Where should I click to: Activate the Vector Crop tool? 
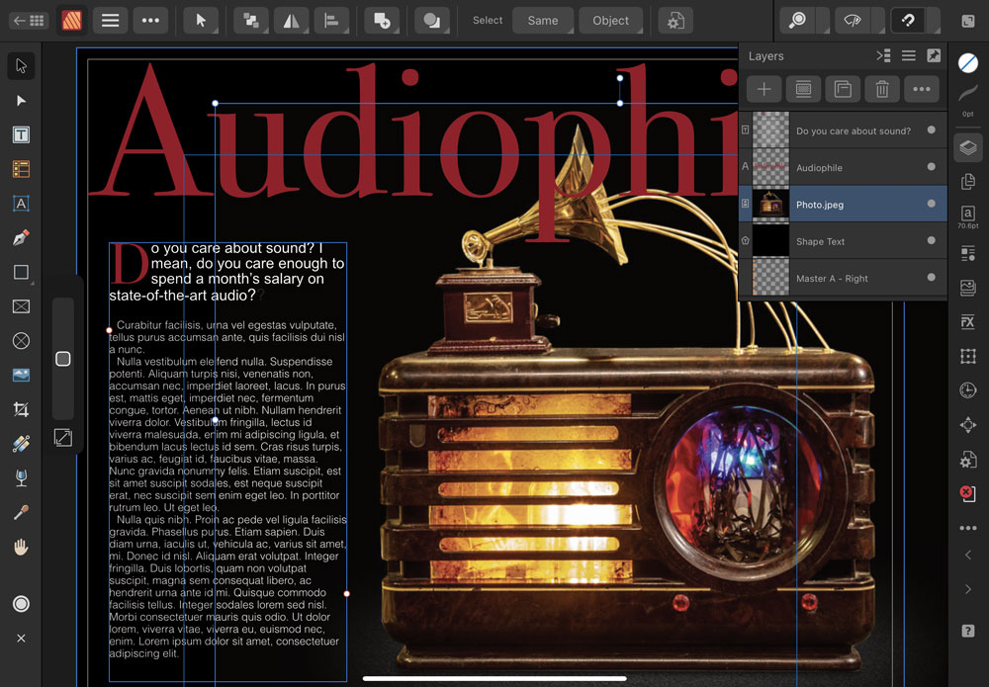(x=21, y=409)
